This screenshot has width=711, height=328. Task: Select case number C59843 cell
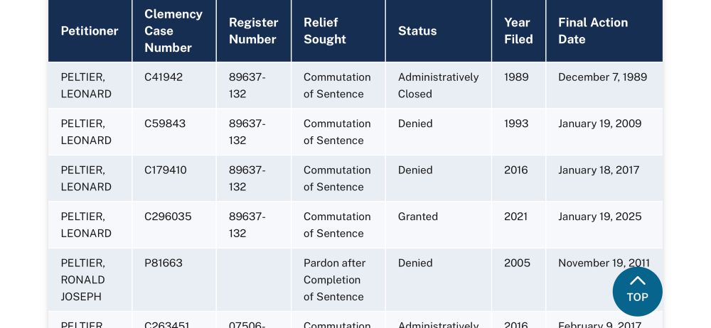pyautogui.click(x=174, y=132)
